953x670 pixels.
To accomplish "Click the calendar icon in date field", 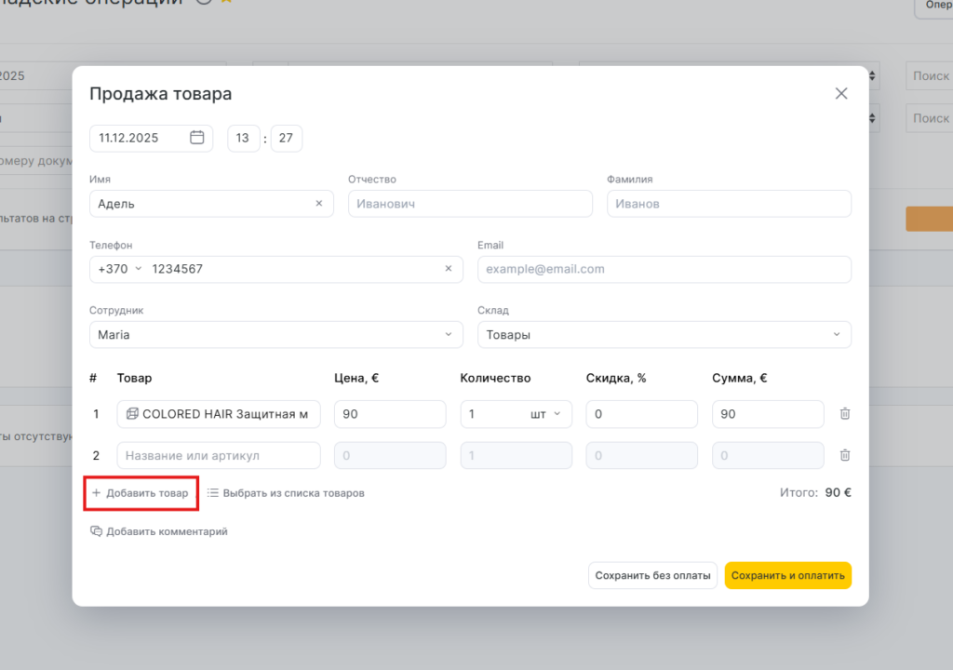I will 196,138.
